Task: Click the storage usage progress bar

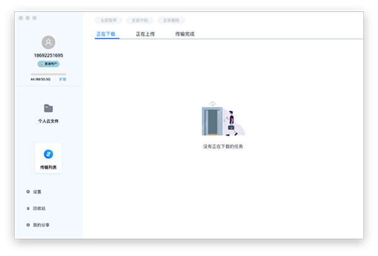Action: click(x=49, y=74)
